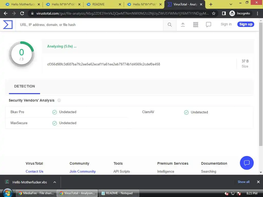Click the MaxSecure undetected check icon
The image size is (263, 197).
point(54,123)
